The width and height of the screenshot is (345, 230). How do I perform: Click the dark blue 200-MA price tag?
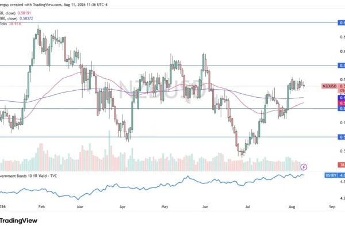(x=342, y=98)
